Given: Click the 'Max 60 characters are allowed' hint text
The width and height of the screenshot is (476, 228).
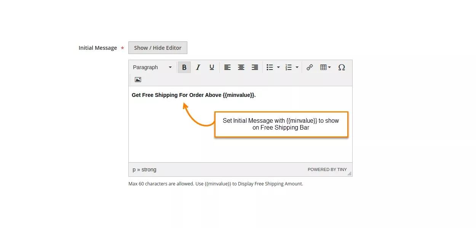Looking at the screenshot, I should tap(161, 184).
